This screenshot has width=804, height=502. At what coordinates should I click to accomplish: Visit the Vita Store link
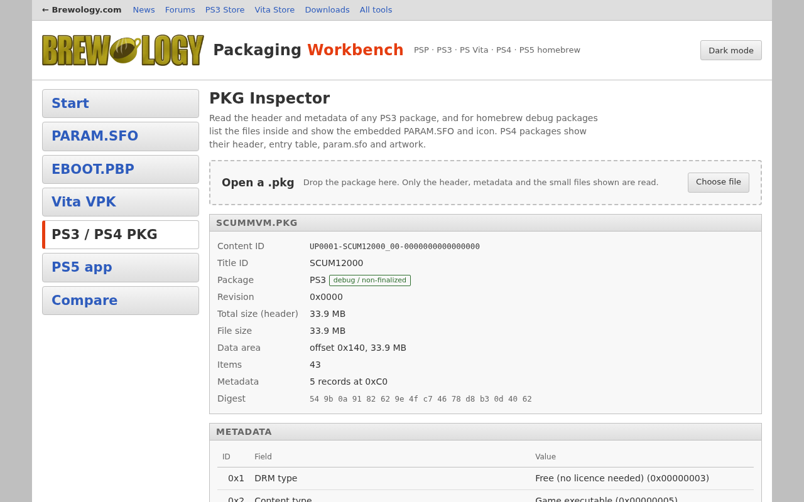(x=274, y=10)
